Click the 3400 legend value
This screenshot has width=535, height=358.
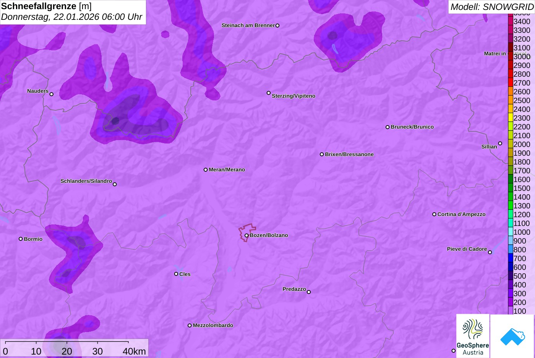[x=522, y=21]
